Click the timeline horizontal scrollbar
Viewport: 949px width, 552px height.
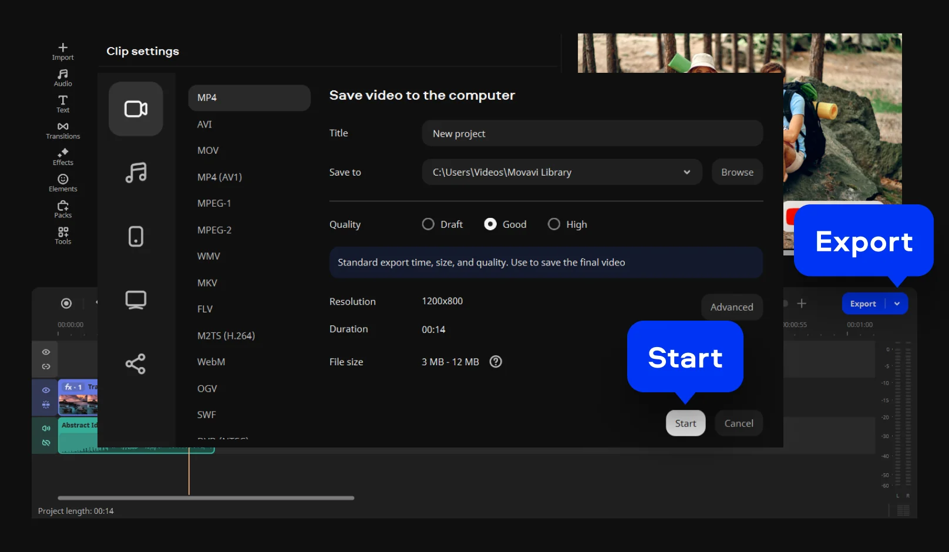tap(206, 498)
